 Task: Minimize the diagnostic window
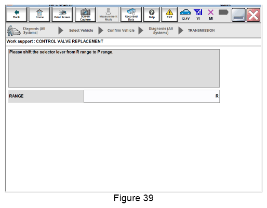tap(238, 15)
